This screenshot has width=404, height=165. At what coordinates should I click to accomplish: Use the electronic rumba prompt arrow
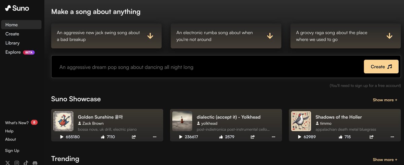pos(270,36)
